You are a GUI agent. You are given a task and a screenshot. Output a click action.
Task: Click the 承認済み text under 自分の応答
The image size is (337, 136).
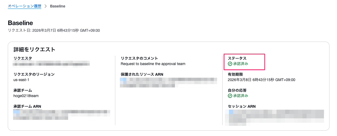(240, 96)
